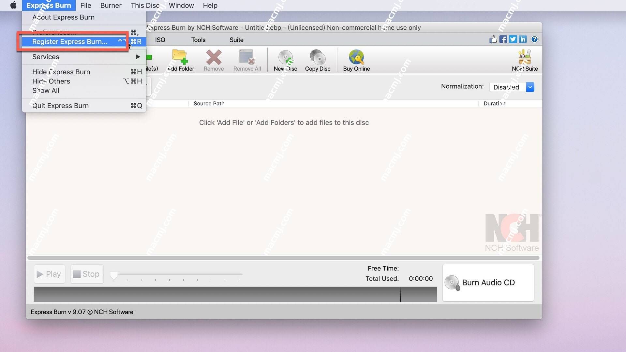
Task: Select Register Express Burn menu item
Action: 84,42
